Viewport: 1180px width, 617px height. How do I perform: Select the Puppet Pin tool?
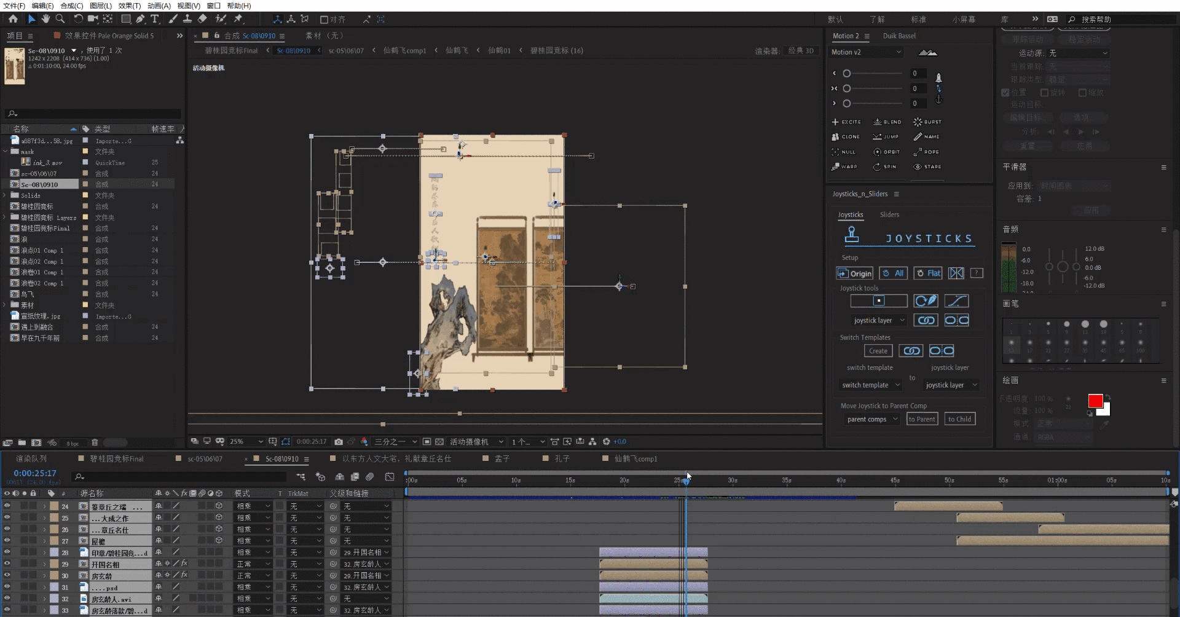point(238,19)
